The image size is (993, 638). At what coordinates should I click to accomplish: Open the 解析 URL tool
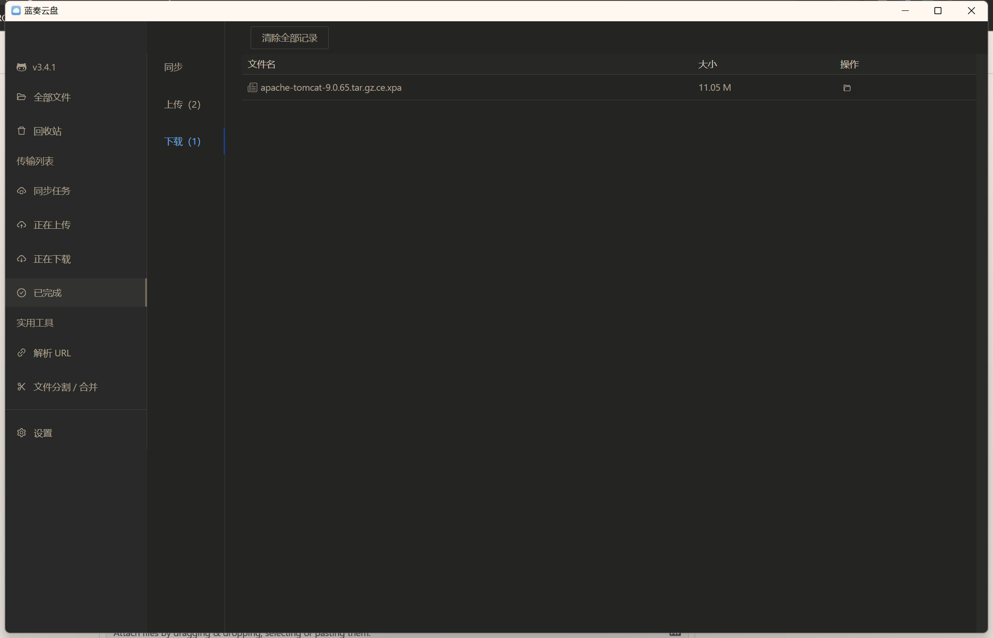coord(52,353)
